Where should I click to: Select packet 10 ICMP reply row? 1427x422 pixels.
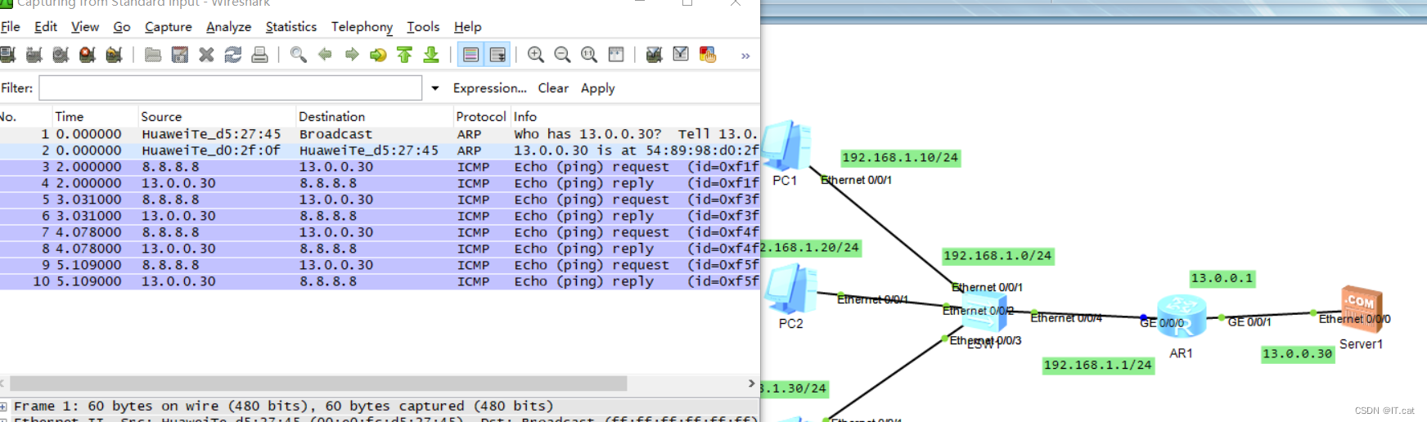pos(380,281)
